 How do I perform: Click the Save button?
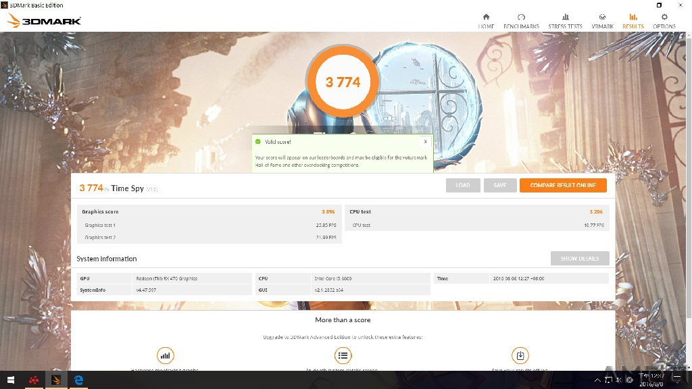coord(500,185)
